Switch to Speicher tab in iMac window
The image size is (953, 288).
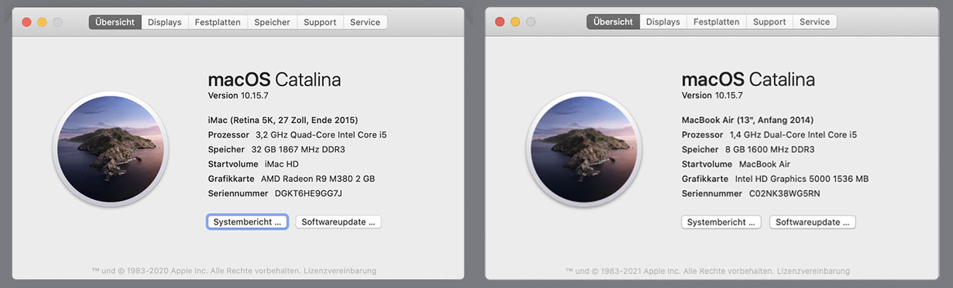[x=272, y=22]
